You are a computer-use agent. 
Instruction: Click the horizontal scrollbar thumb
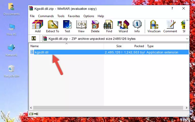108,108
